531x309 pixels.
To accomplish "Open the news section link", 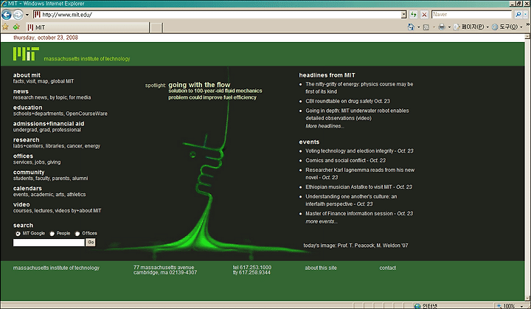I will (x=21, y=91).
